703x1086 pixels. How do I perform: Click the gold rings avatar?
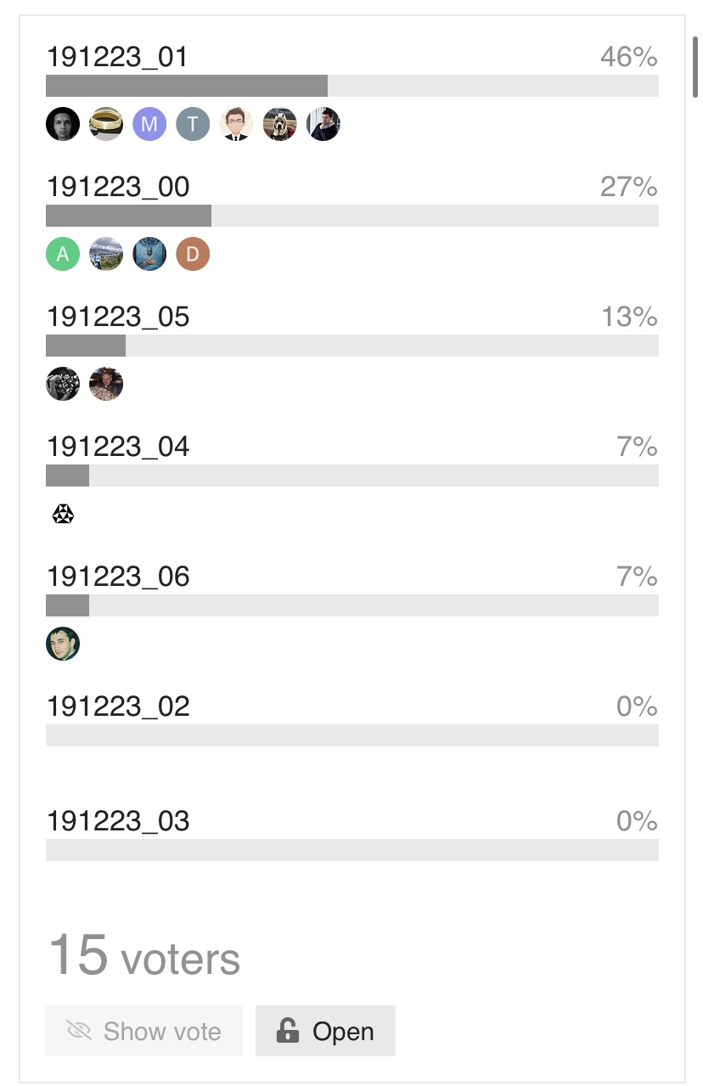pyautogui.click(x=106, y=124)
